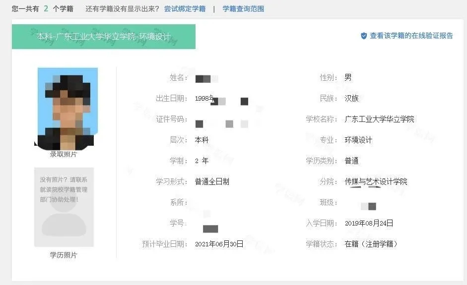The image size is (467, 285).
Task: Click the 普通全日制 study form value
Action: pyautogui.click(x=212, y=181)
